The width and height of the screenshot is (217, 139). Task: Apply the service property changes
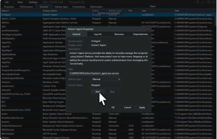(142, 107)
